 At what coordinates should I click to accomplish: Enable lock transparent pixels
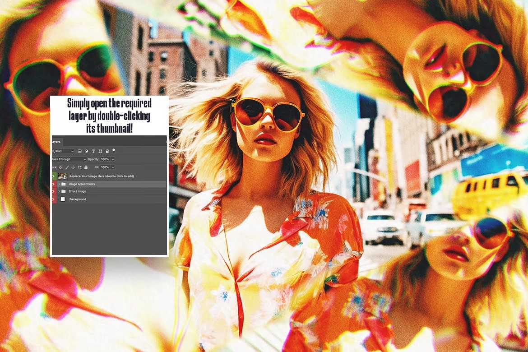click(60, 167)
